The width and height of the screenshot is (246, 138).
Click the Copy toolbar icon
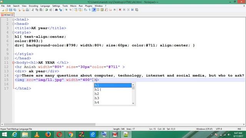(37, 10)
